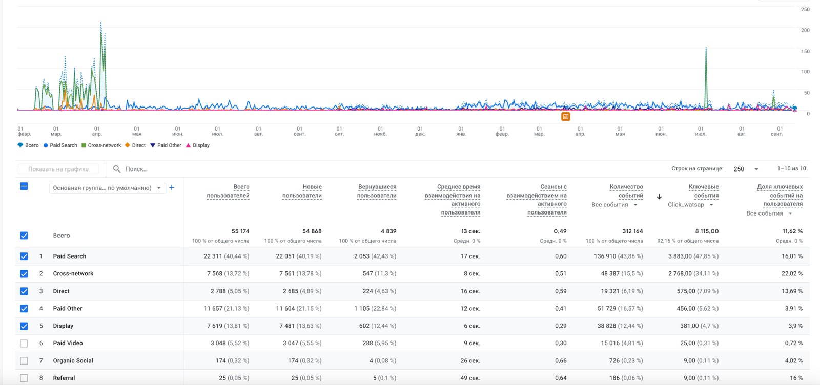Click the search magnifier icon
This screenshot has height=385, width=820.
[x=117, y=169]
